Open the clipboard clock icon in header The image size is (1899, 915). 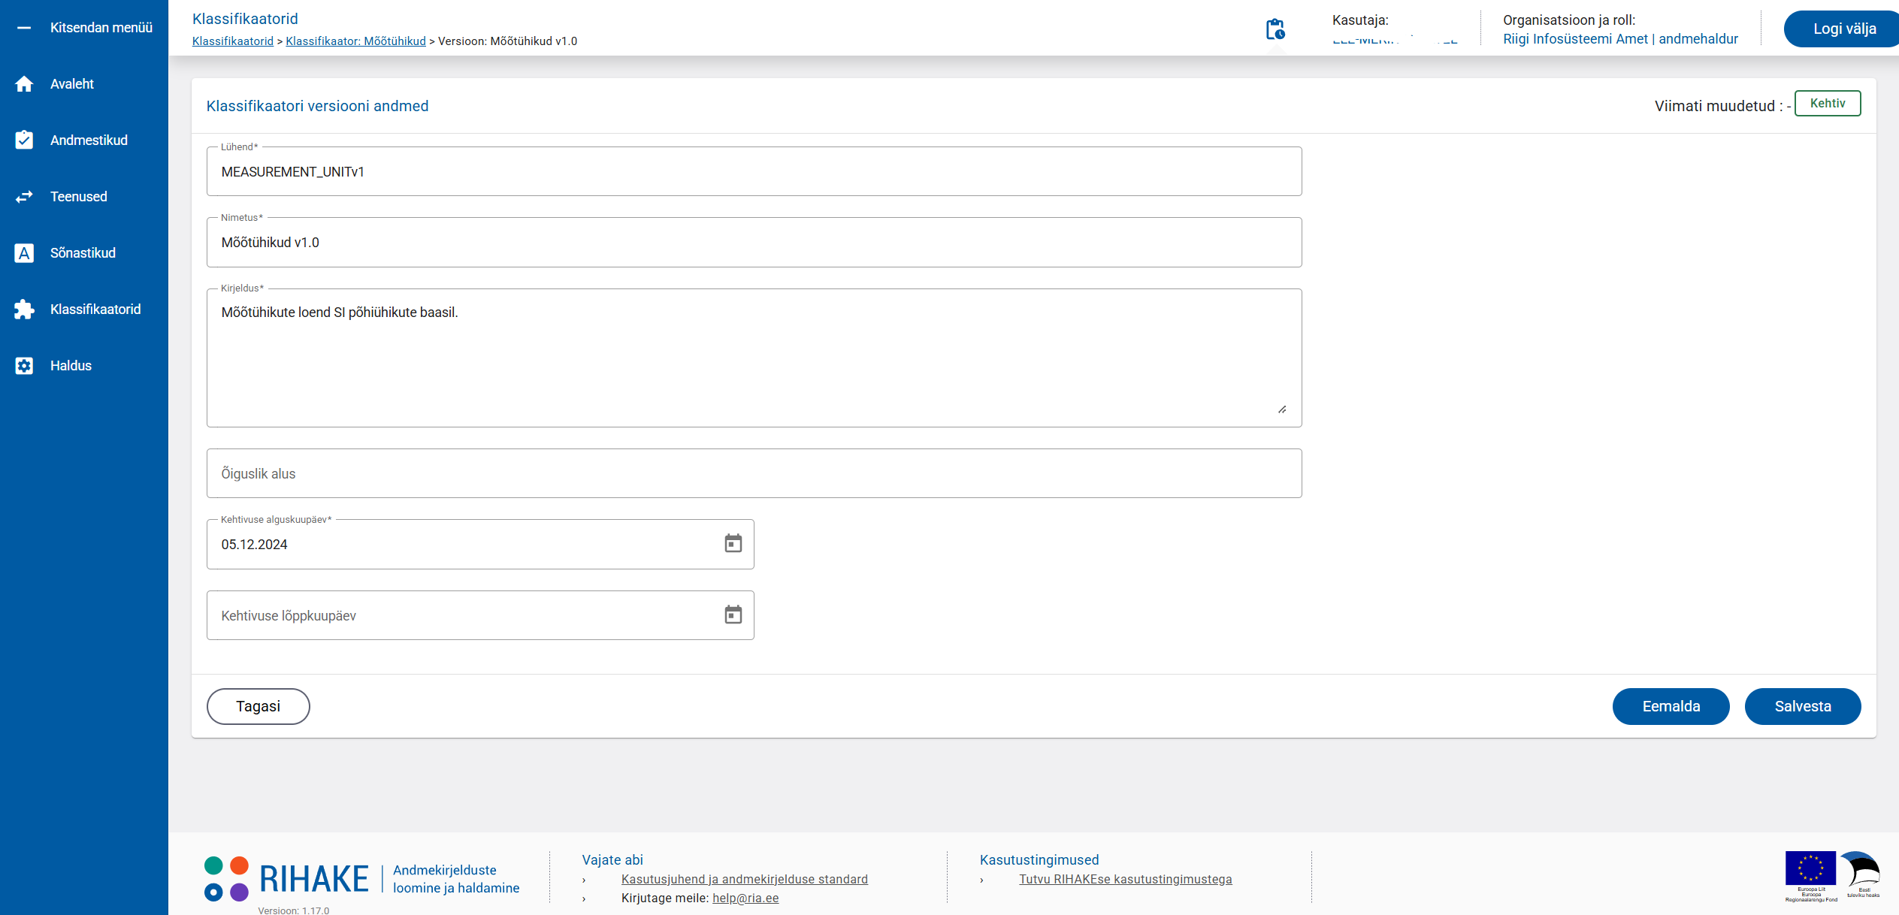pyautogui.click(x=1275, y=30)
